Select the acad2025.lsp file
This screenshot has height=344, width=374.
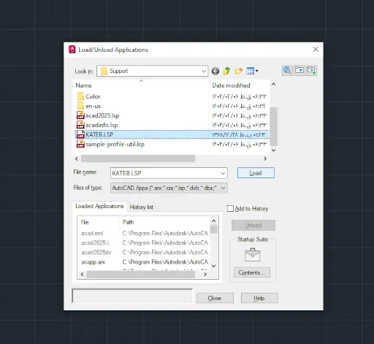[x=102, y=115]
